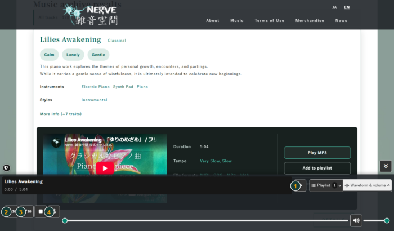This screenshot has height=231, width=394.
Task: Filter by Piano instrument
Action: coord(142,87)
